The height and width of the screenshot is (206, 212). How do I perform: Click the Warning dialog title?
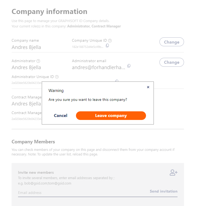tap(56, 91)
